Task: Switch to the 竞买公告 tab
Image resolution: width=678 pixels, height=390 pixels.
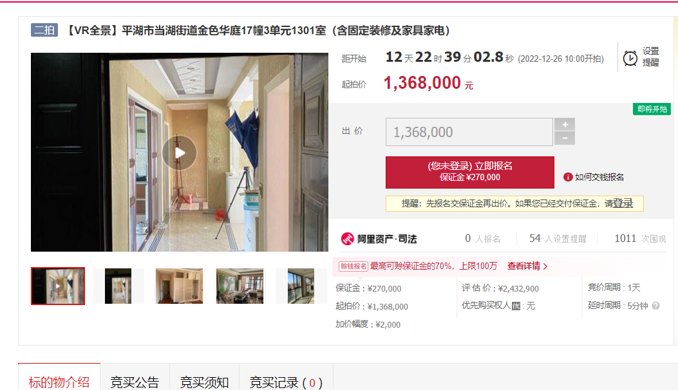Action: point(135,382)
